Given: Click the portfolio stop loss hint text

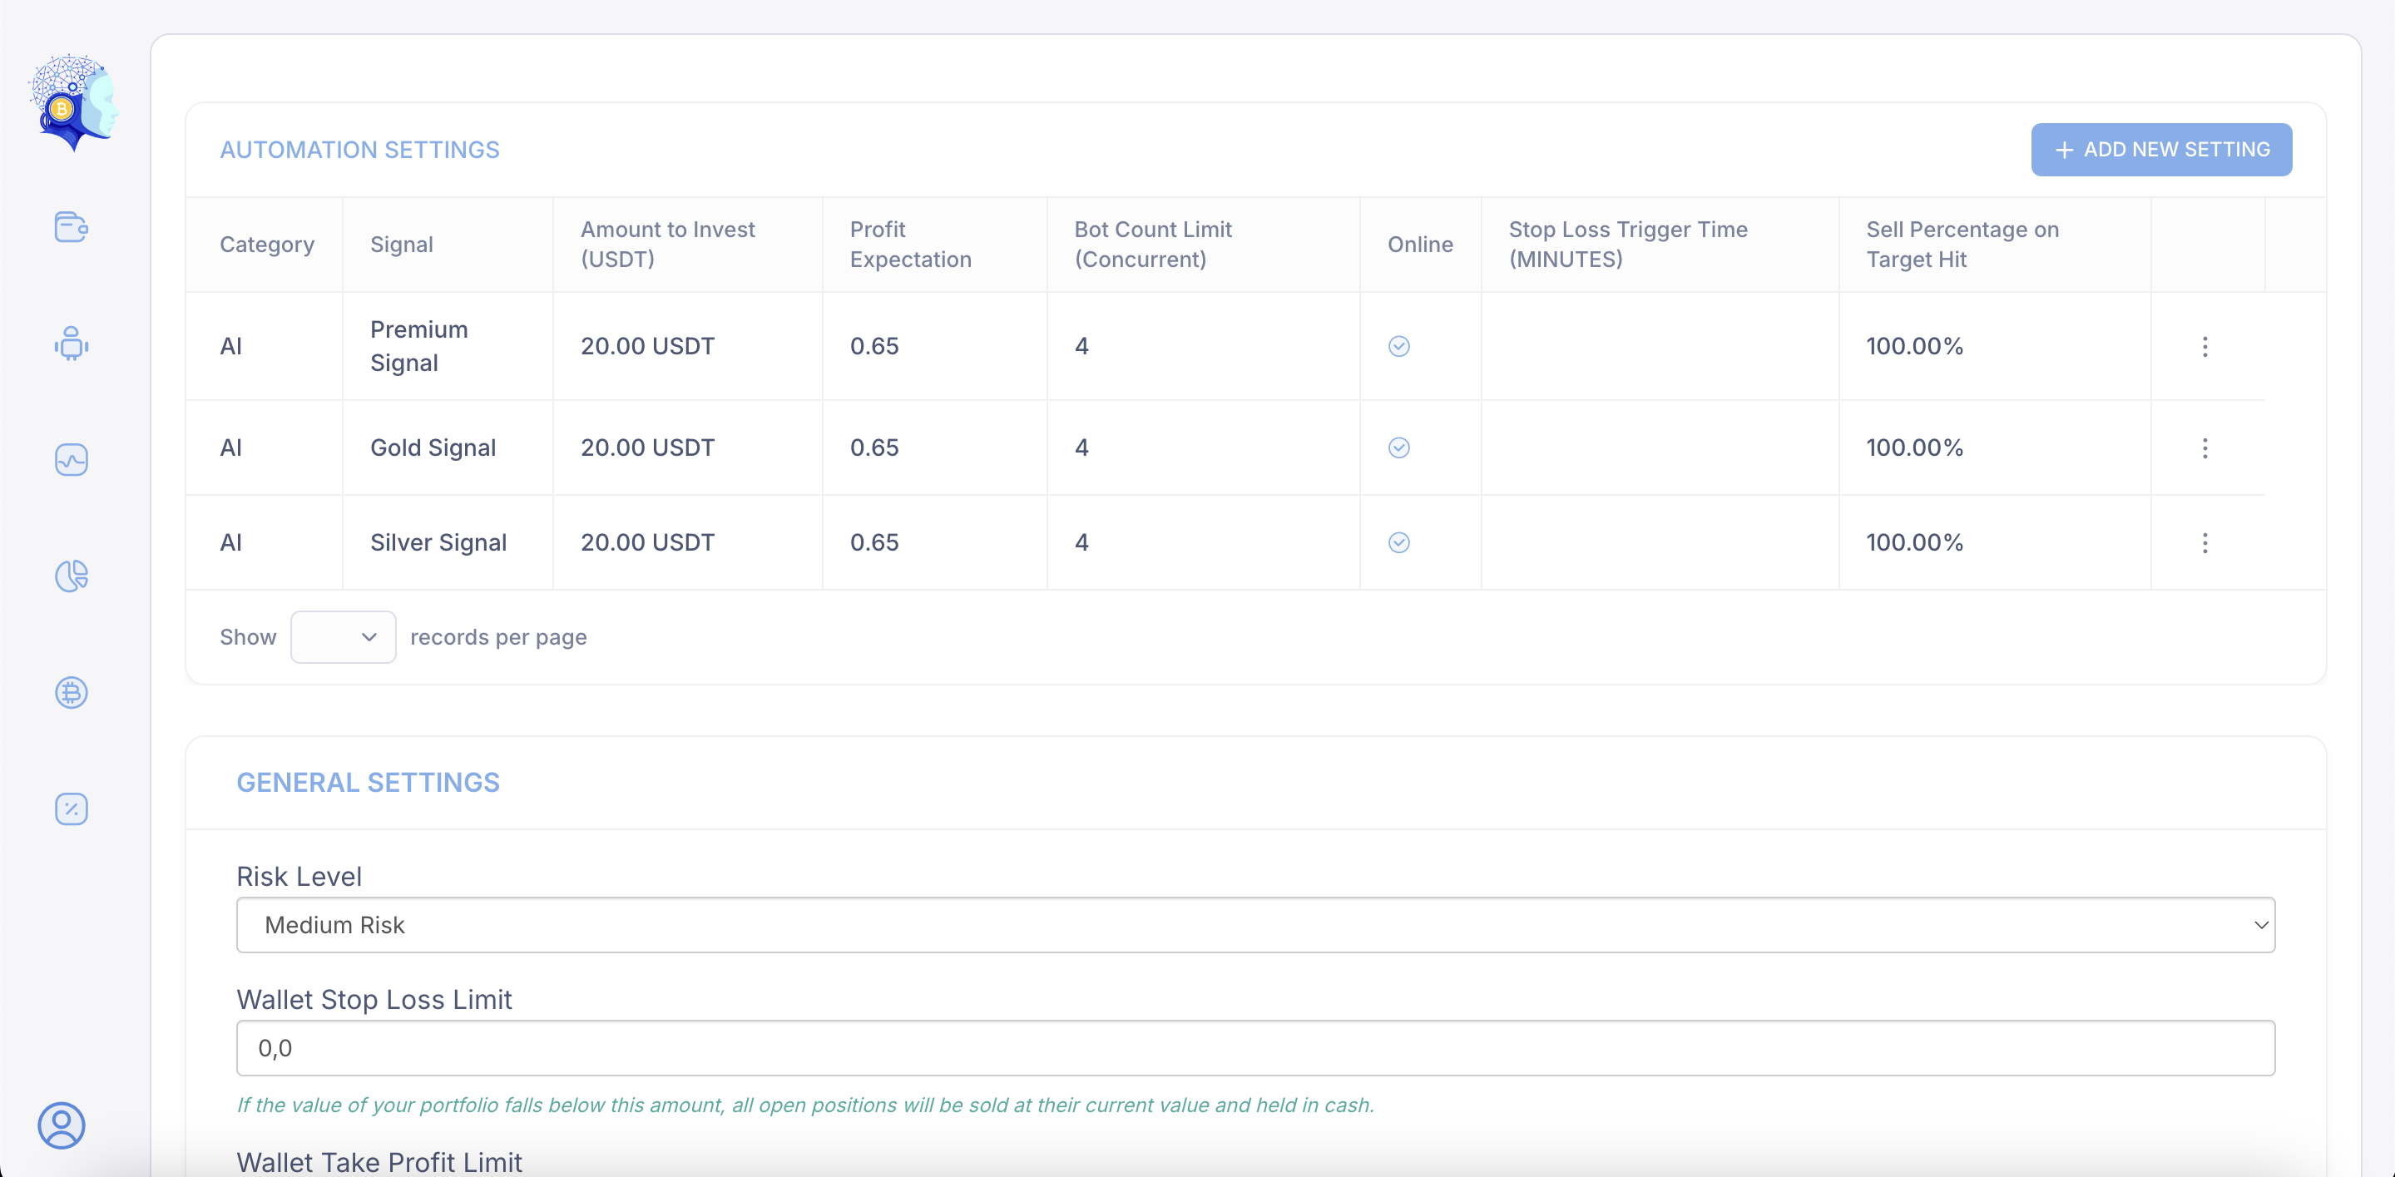Looking at the screenshot, I should (805, 1105).
